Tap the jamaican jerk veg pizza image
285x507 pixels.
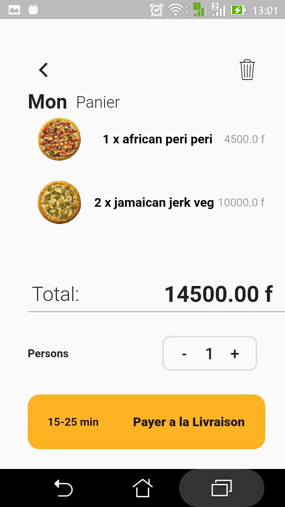tap(59, 202)
